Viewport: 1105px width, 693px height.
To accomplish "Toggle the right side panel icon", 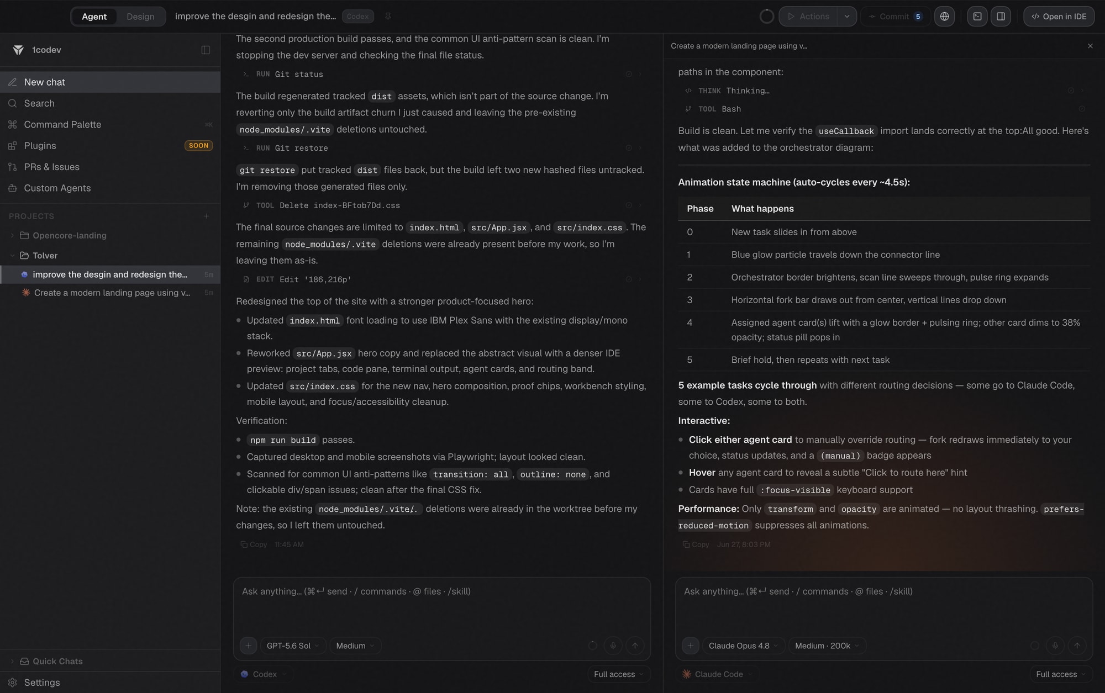I will click(1001, 17).
